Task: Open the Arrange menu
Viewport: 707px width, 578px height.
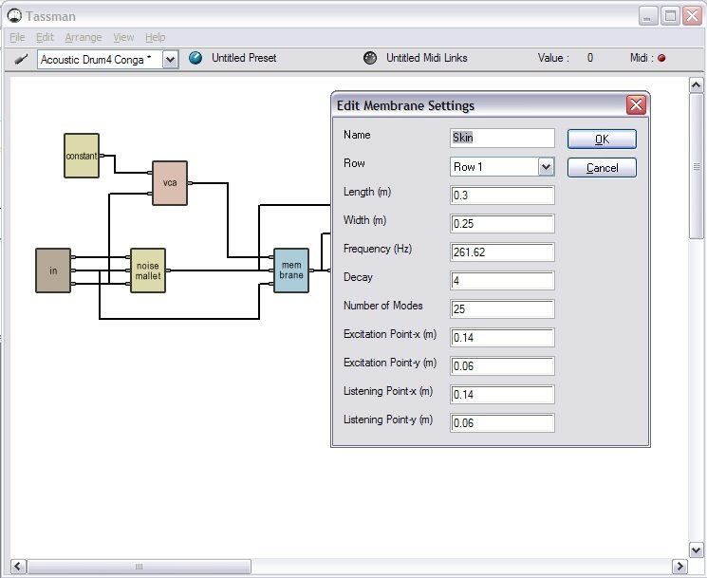Action: 84,37
